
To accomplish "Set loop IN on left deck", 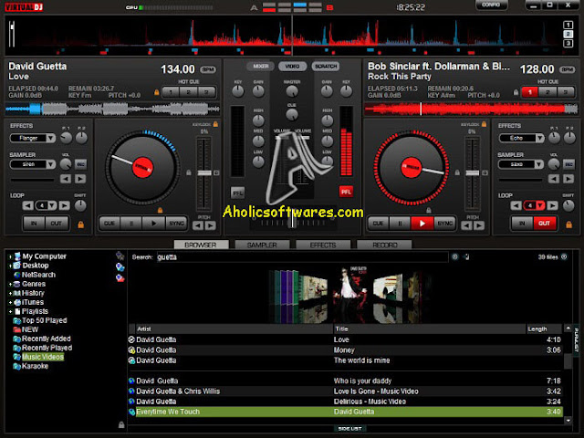I will (x=34, y=224).
